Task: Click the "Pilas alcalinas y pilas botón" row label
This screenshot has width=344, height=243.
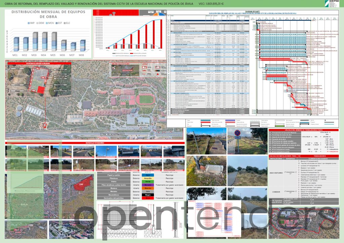Action: [x=114, y=185]
